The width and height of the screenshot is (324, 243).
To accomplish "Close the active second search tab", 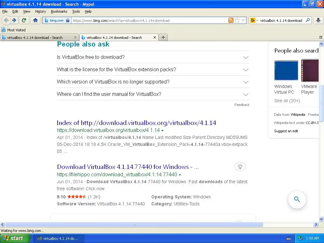I will tap(154, 37).
